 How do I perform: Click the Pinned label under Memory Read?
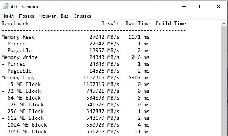[17, 44]
